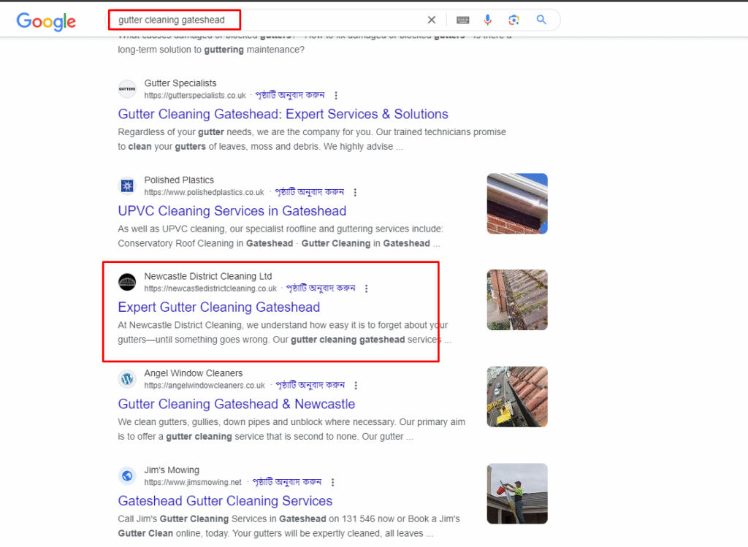Image resolution: width=748 pixels, height=547 pixels.
Task: Open more options for Newcastle District Cleaning result
Action: pyautogui.click(x=367, y=288)
